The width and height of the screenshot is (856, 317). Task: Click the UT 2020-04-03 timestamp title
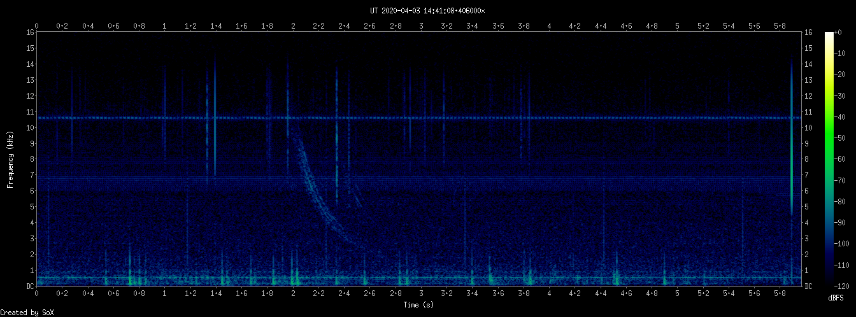click(427, 11)
